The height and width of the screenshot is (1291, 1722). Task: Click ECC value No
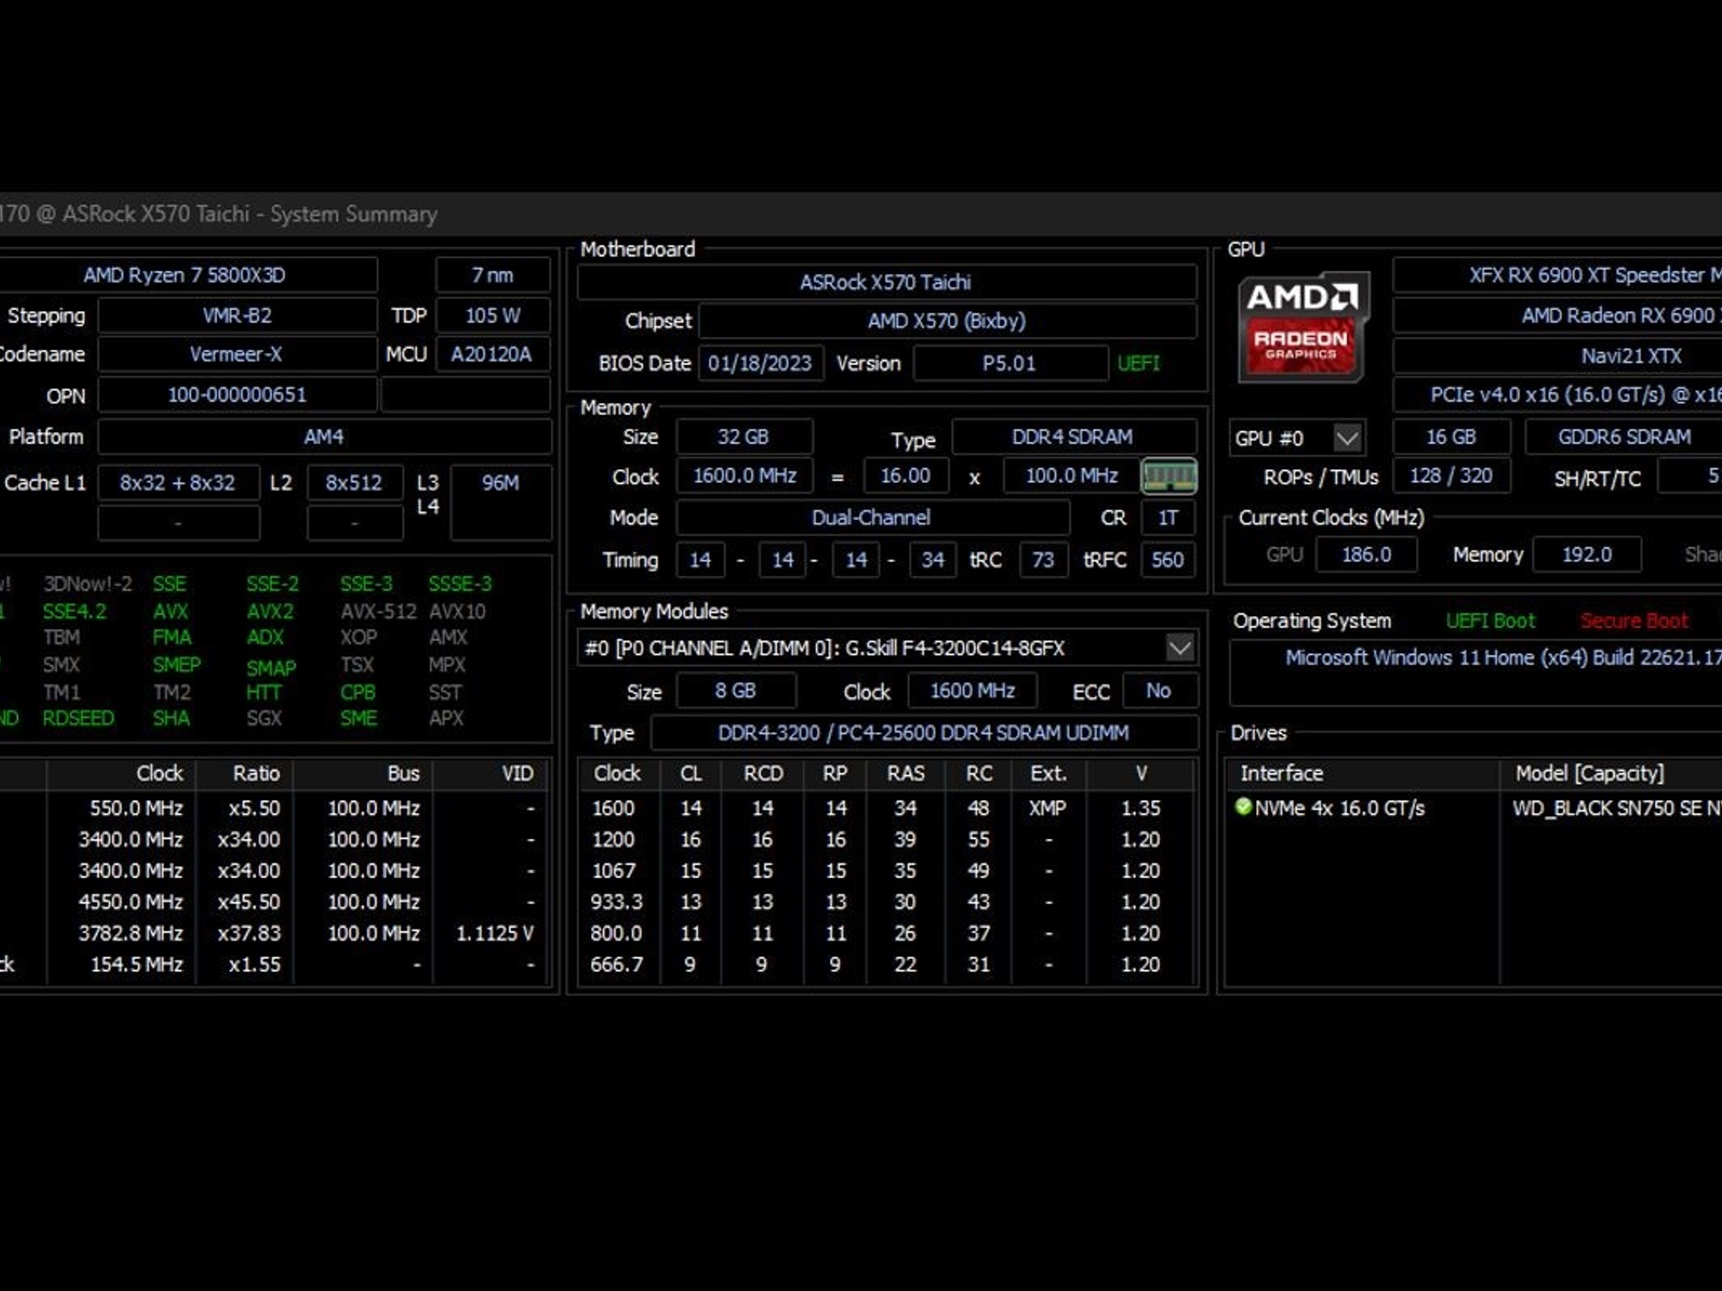click(x=1159, y=691)
